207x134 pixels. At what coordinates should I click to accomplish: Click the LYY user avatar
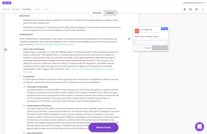point(137,31)
